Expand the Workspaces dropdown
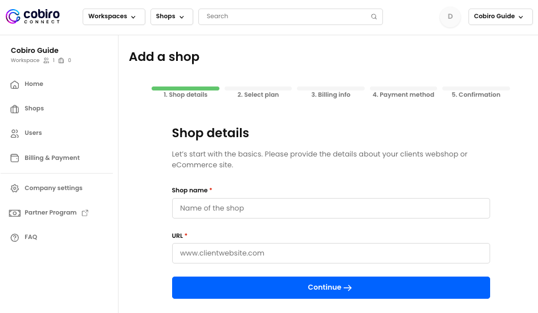This screenshot has width=538, height=313. [x=114, y=17]
